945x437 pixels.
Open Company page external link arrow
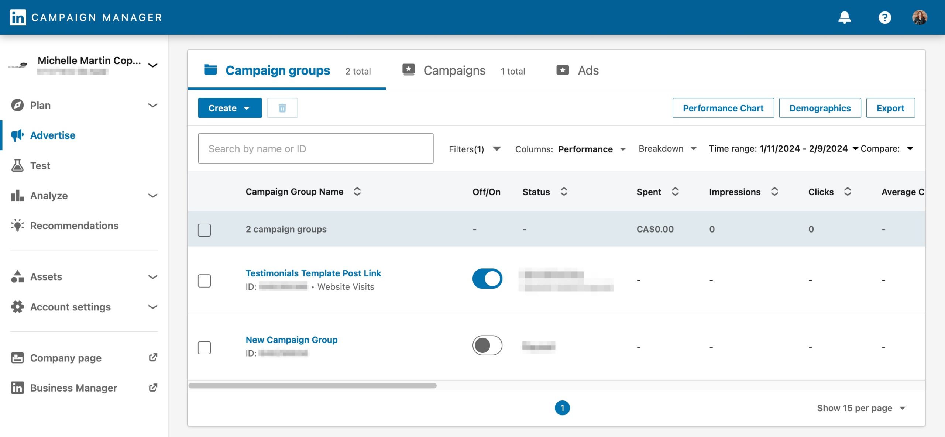(x=153, y=357)
